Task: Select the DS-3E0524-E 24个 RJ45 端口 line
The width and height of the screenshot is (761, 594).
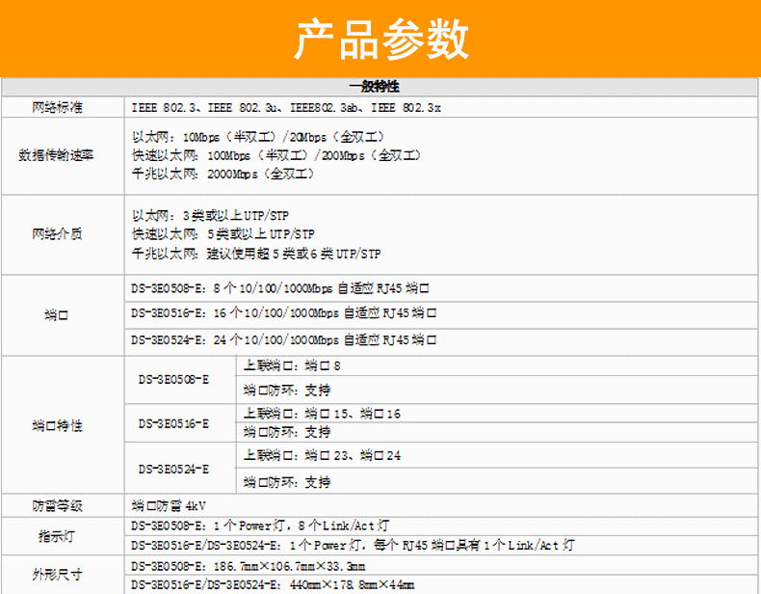Action: pos(283,340)
